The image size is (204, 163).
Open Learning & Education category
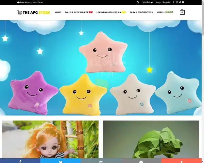coord(109,13)
